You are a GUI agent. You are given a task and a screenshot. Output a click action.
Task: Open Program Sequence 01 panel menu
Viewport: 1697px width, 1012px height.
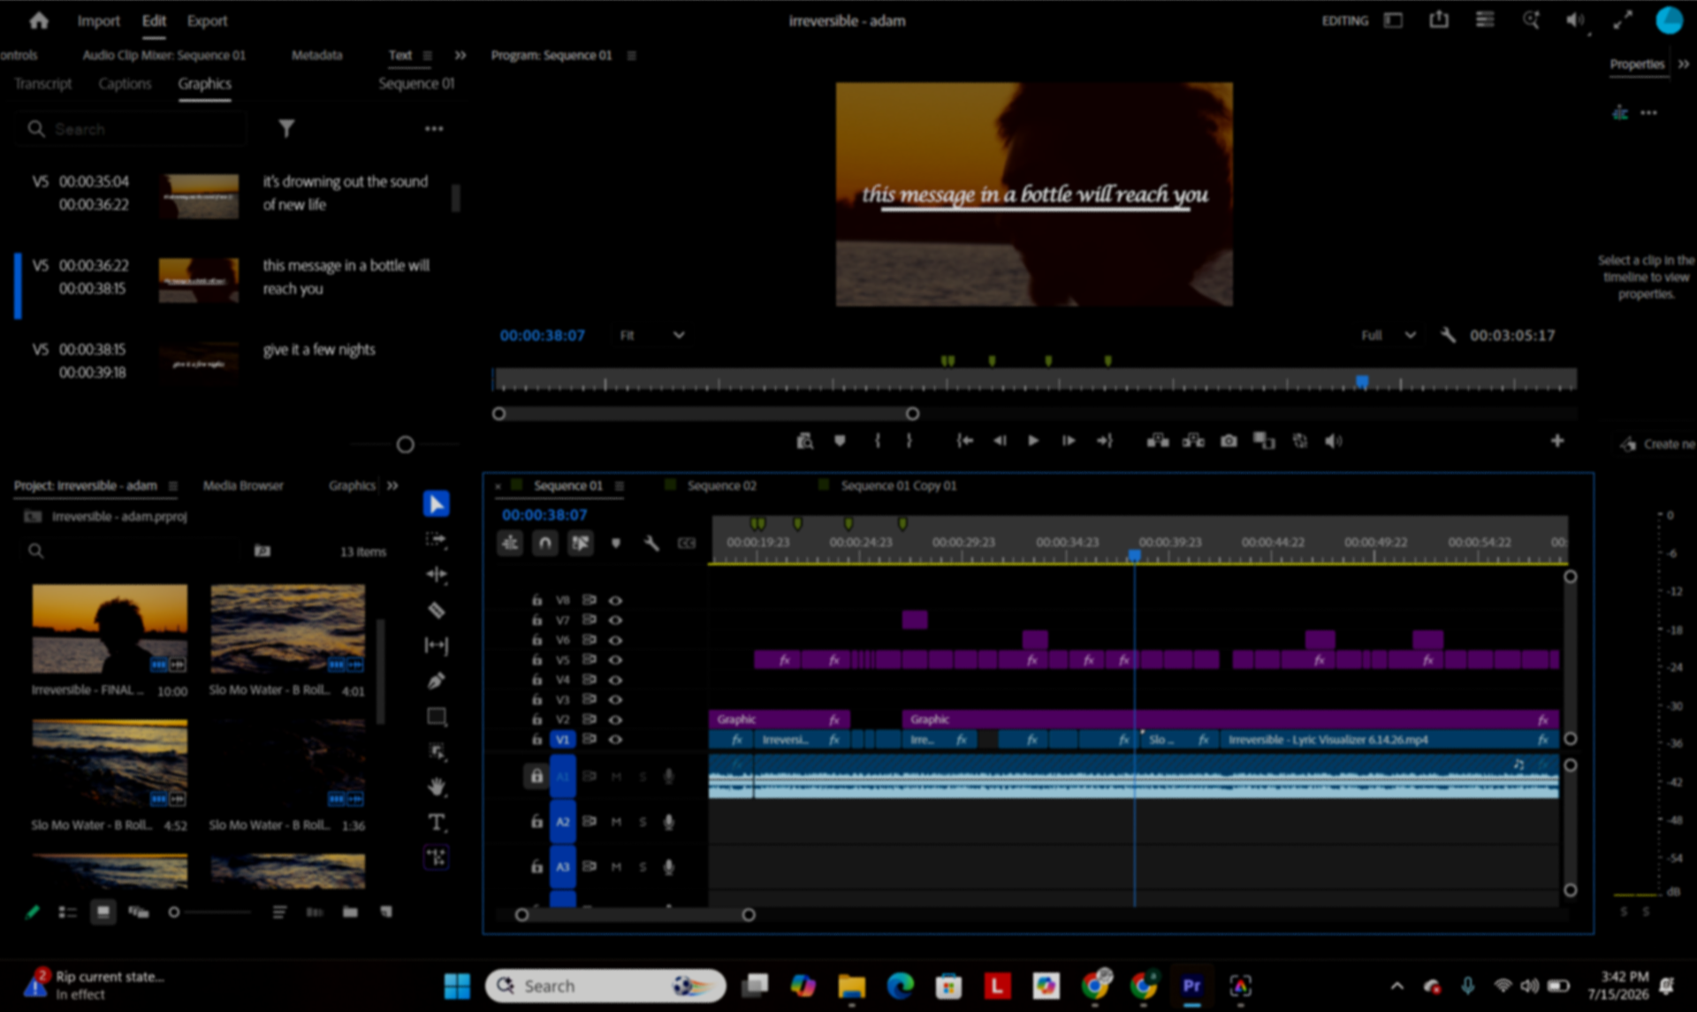(x=631, y=55)
